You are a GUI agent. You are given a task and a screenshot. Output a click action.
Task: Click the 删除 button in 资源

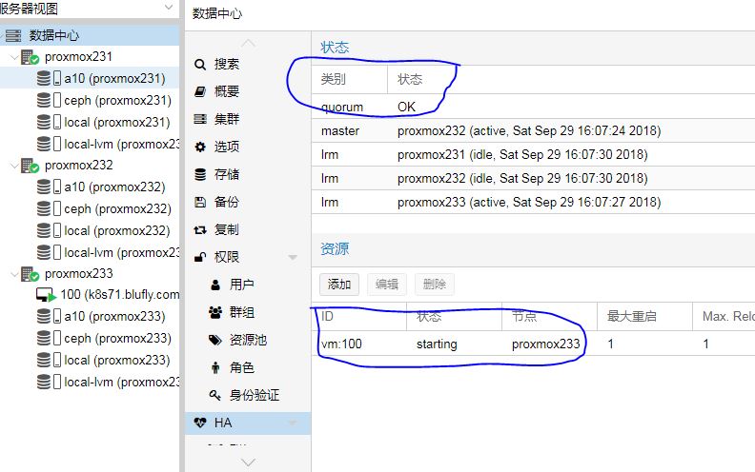[435, 285]
